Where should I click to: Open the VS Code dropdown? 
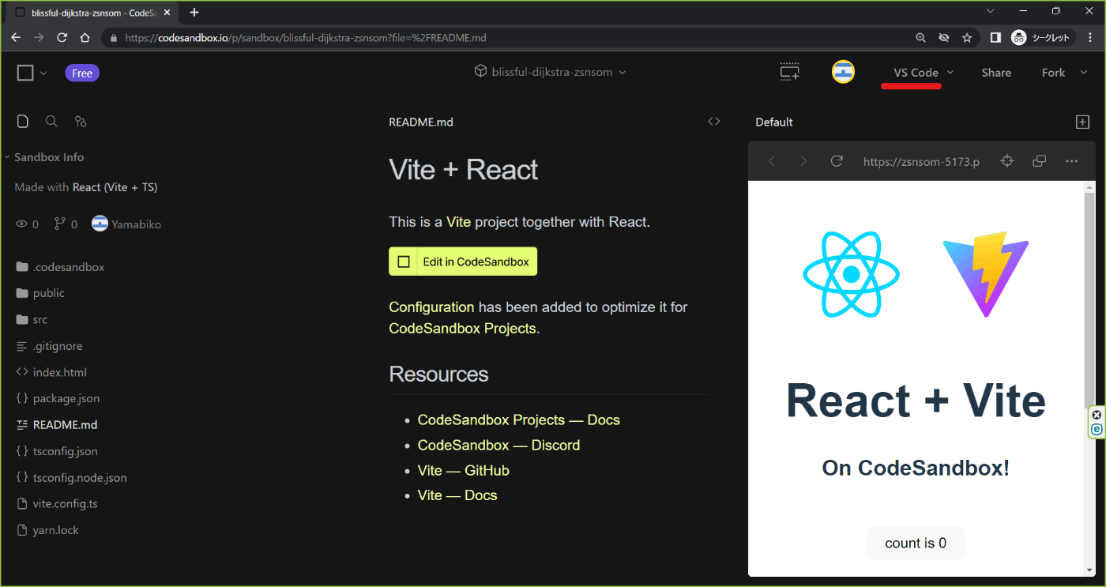pos(923,73)
